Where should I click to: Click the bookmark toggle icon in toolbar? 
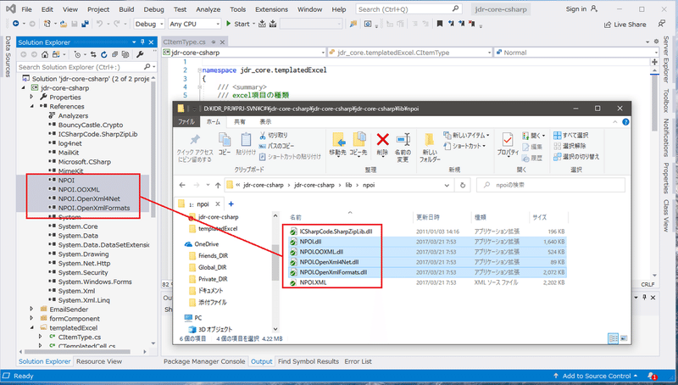[x=440, y=25]
